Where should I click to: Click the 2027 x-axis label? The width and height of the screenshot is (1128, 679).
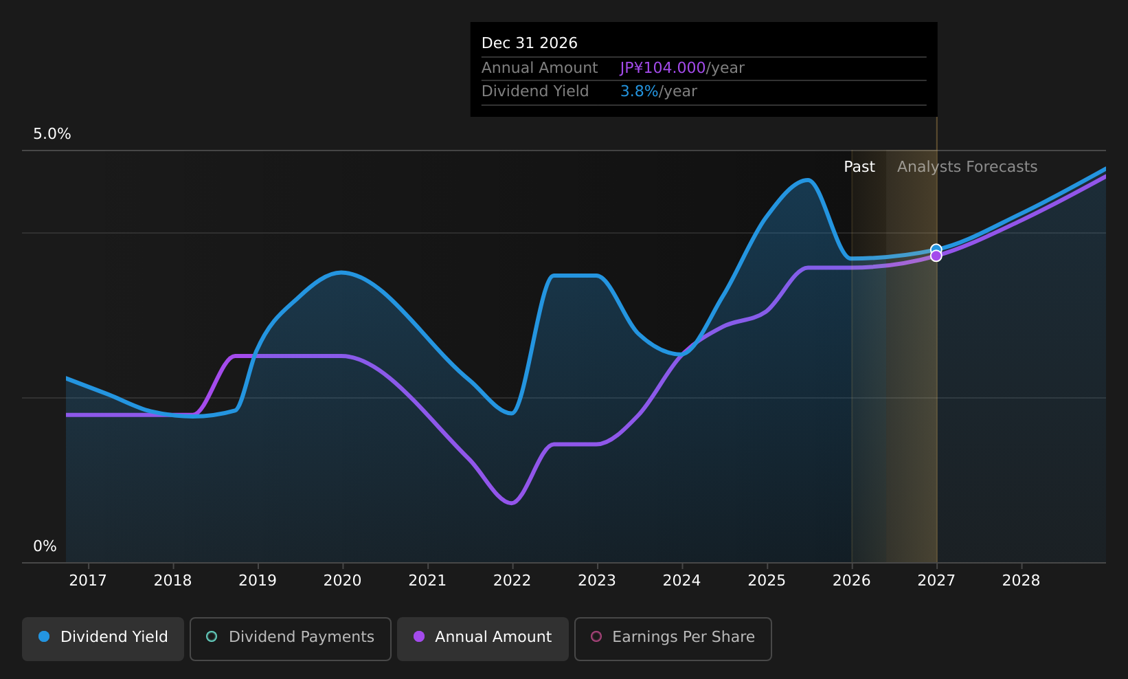(936, 581)
